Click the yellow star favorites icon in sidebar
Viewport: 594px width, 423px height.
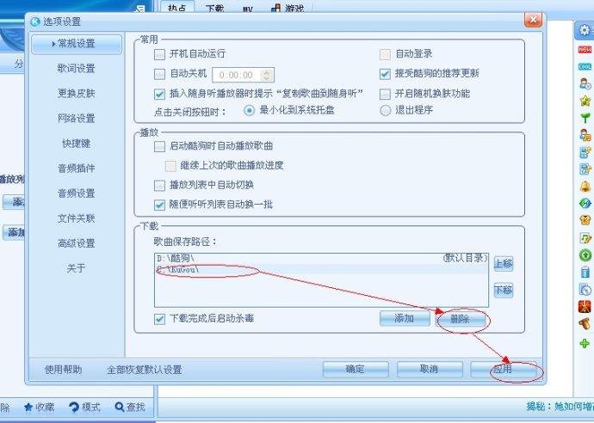[x=585, y=101]
